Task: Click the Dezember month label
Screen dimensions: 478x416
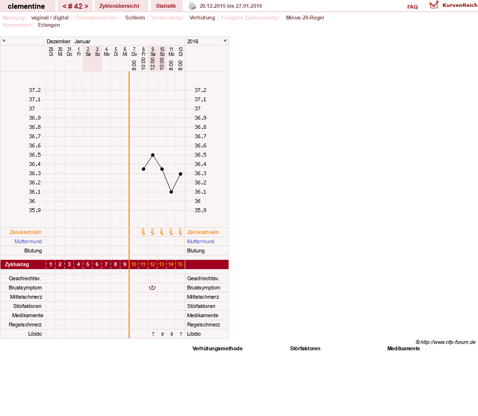Action: pyautogui.click(x=58, y=41)
